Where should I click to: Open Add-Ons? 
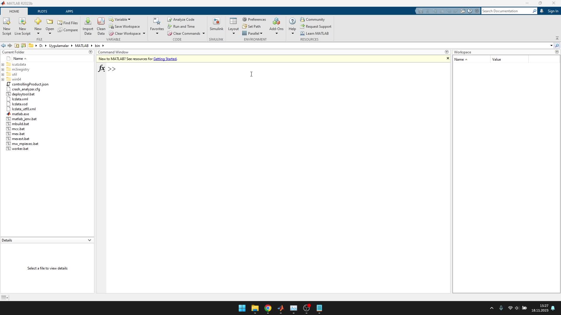pyautogui.click(x=276, y=26)
